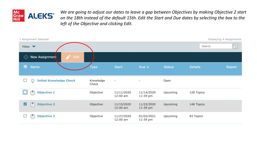This screenshot has height=145, width=257.
Task: Click the 1 Assignment Selected text
Action: point(34,39)
